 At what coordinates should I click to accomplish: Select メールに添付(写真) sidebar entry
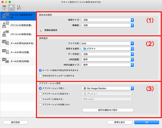point(18,61)
